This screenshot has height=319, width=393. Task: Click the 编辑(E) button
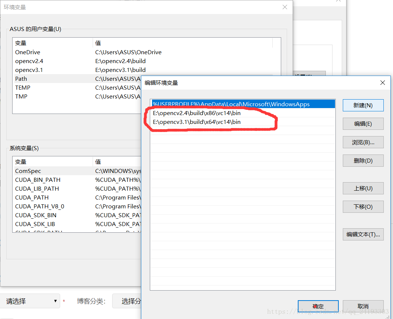pos(363,124)
